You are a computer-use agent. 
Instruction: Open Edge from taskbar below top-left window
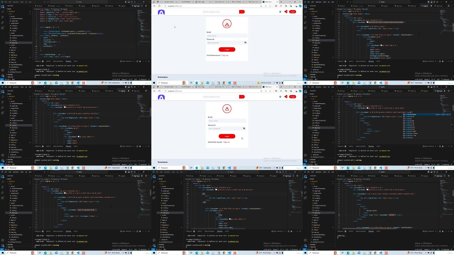tap(45, 83)
